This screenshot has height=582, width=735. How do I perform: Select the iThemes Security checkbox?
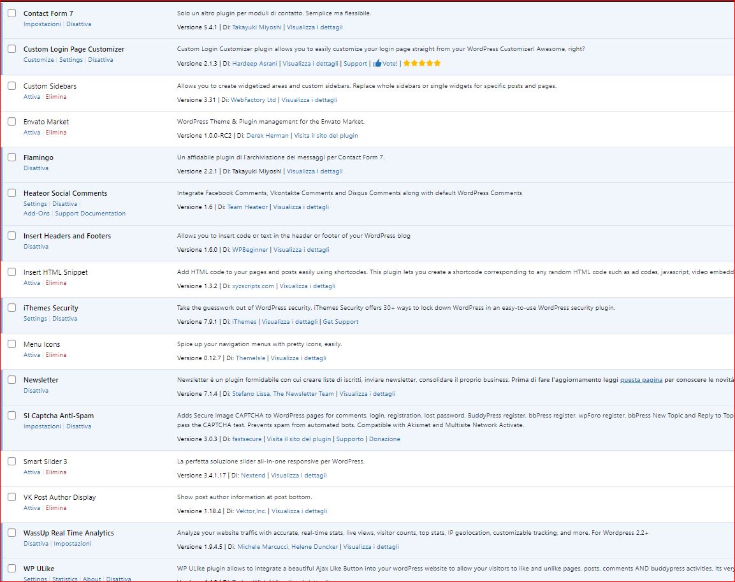click(x=11, y=307)
